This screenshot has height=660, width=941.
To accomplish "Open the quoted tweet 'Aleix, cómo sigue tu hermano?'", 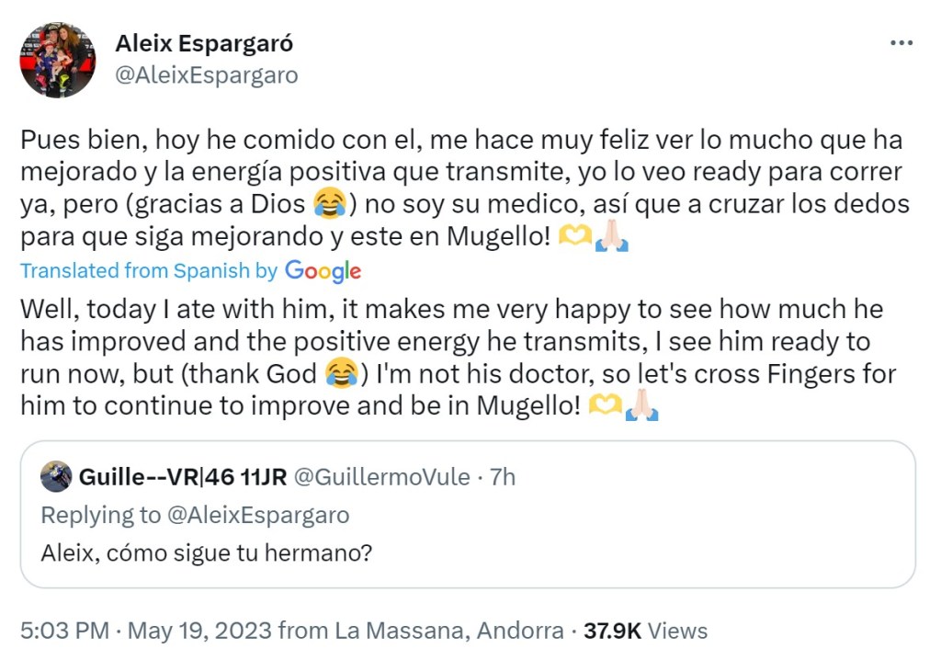I will tap(207, 554).
